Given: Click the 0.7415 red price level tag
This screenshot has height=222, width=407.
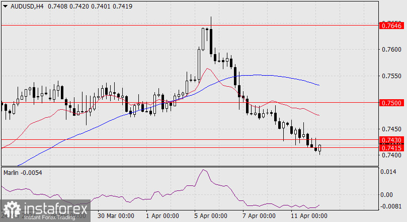Looking at the screenshot, I should [x=391, y=148].
